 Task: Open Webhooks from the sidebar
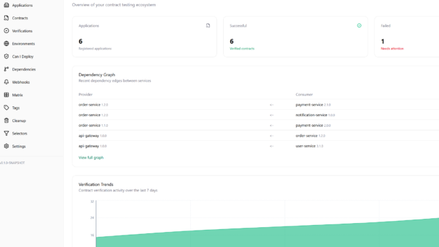(21, 82)
